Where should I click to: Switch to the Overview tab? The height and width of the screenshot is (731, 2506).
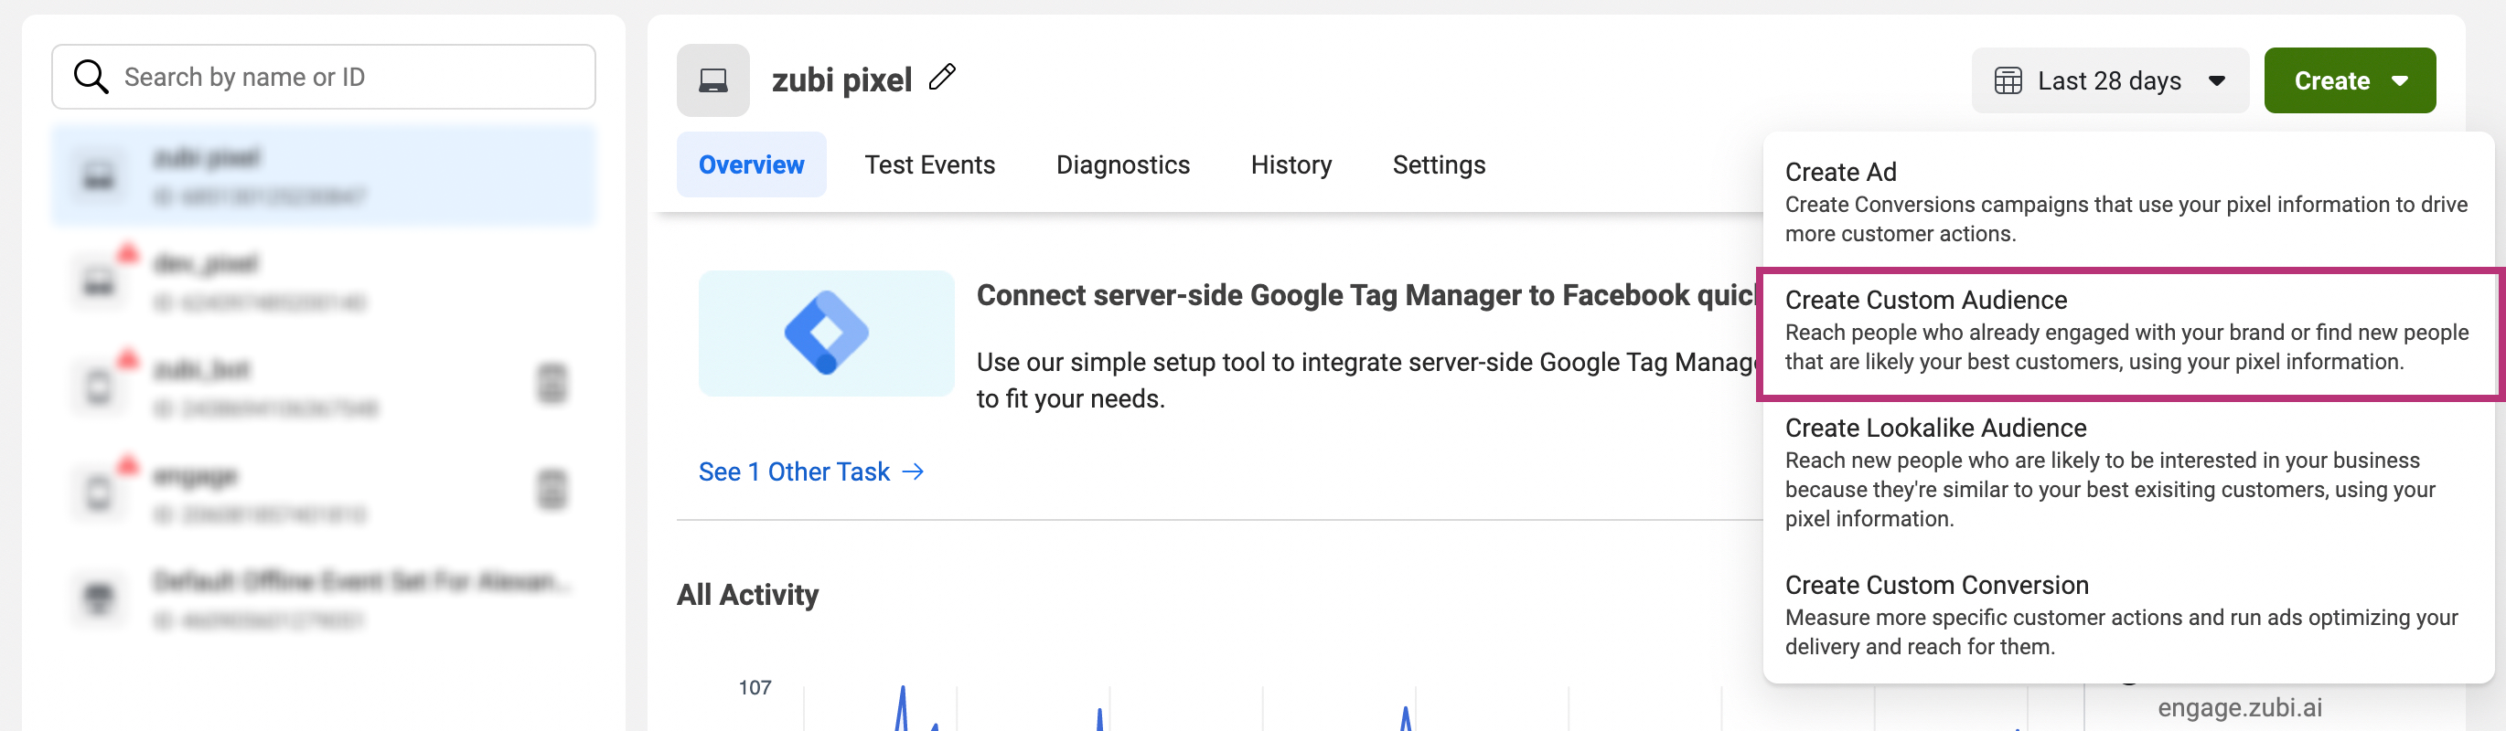(751, 164)
